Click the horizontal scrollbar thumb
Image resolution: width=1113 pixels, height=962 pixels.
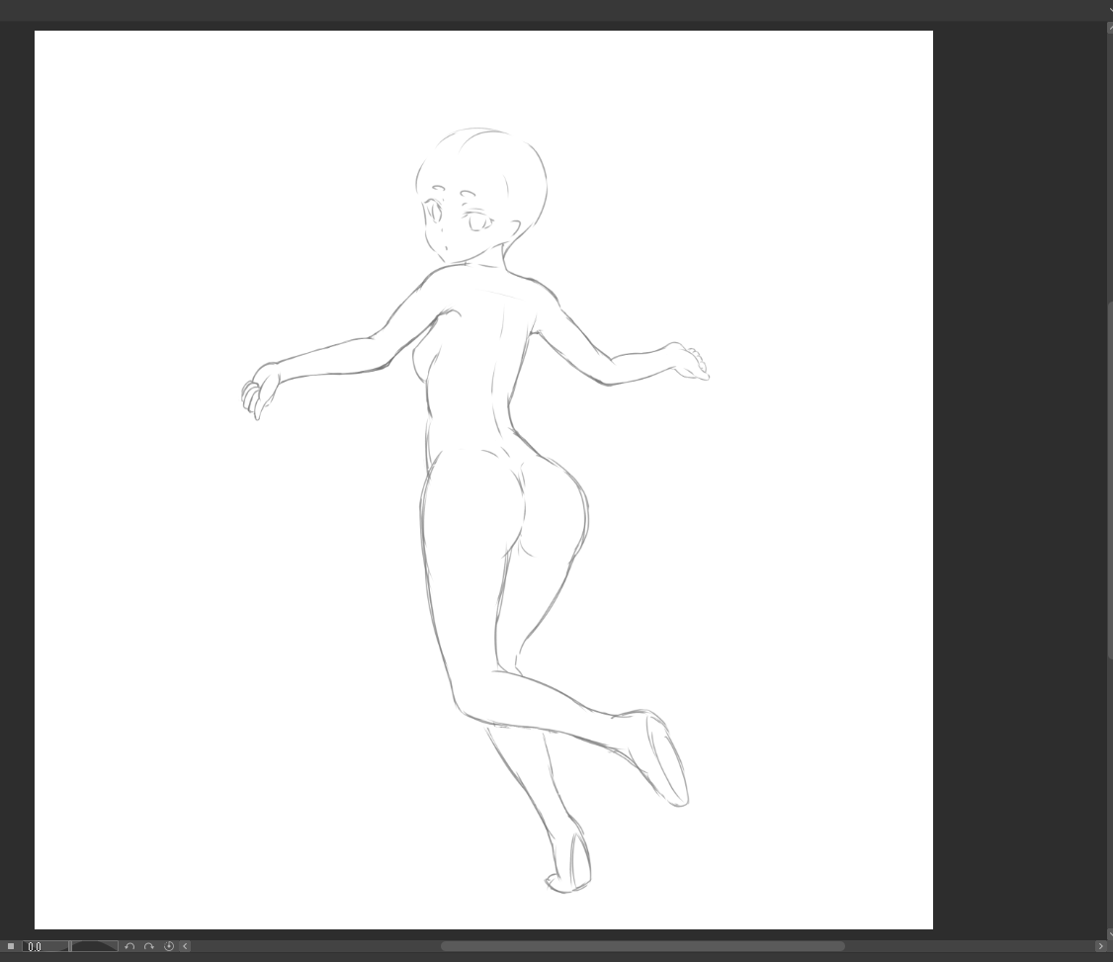coord(642,946)
